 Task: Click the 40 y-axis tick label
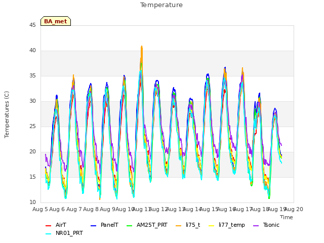32,51
